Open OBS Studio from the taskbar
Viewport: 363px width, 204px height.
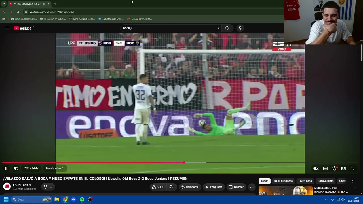coord(90,199)
